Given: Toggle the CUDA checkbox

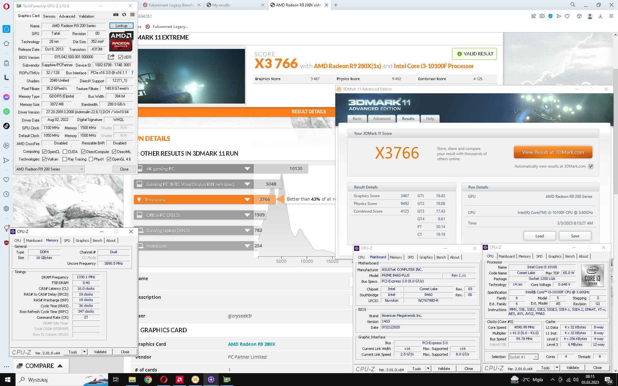Looking at the screenshot, I should (65, 152).
